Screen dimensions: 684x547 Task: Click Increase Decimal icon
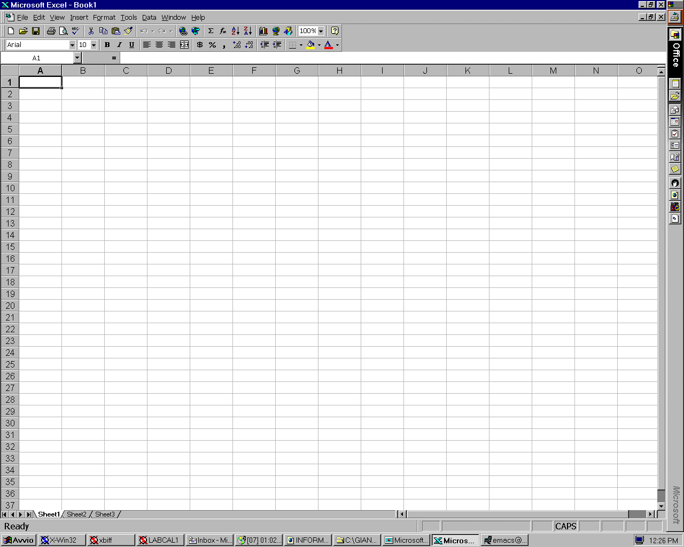[237, 45]
